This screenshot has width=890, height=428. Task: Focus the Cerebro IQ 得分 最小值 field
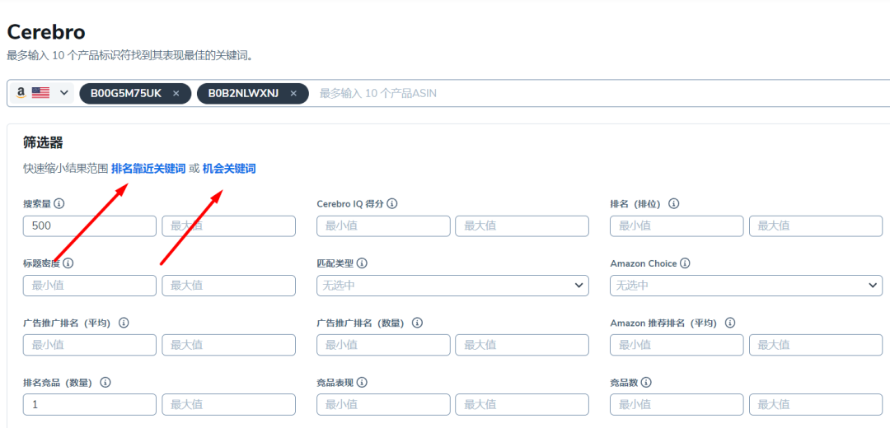pos(383,226)
